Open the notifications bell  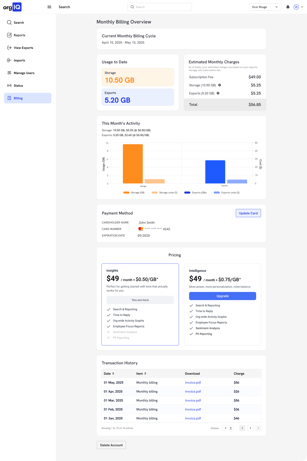288,7
